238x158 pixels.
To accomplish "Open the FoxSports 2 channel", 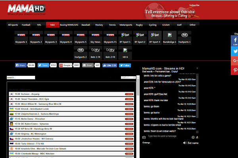I will tap(81, 53).
